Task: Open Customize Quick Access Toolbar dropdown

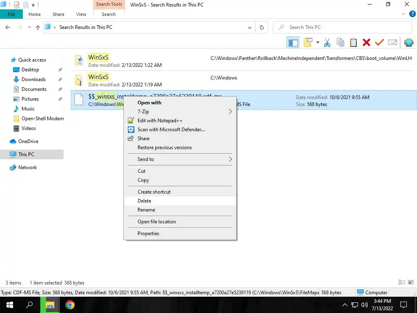Action: pyautogui.click(x=33, y=5)
